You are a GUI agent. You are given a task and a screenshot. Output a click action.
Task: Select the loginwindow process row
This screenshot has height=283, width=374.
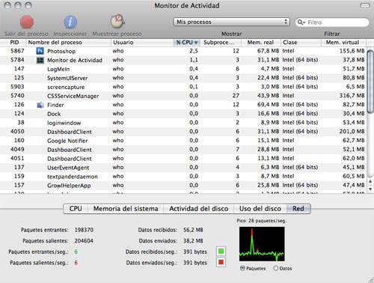pyautogui.click(x=183, y=123)
